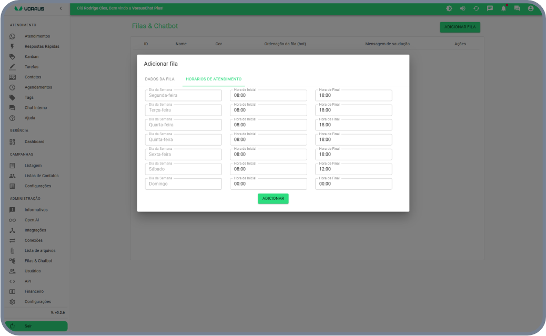Open the user profile avatar menu

[531, 8]
